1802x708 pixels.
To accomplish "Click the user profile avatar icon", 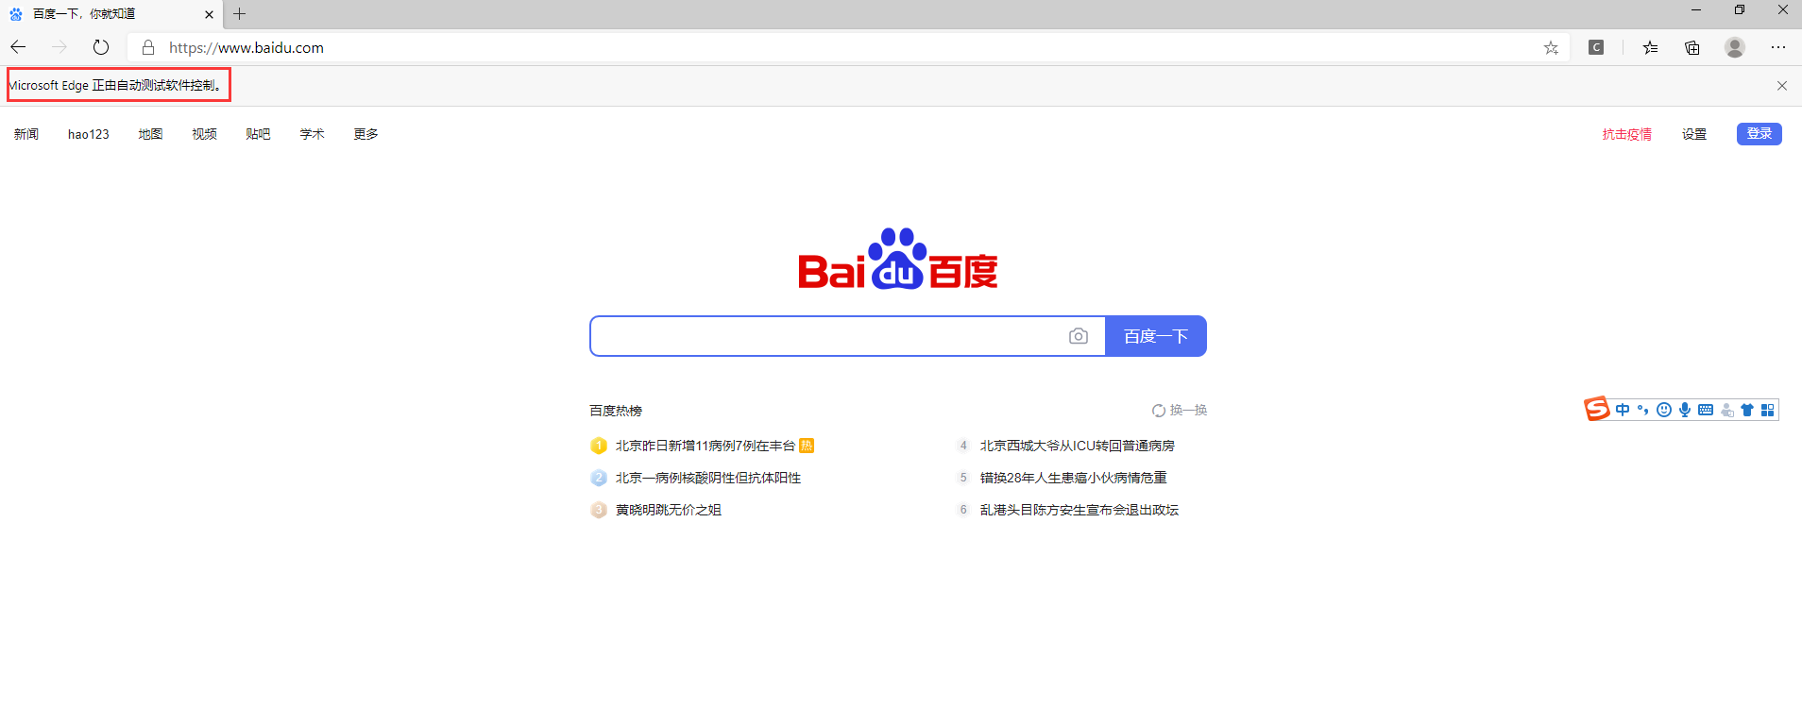I will 1735,47.
